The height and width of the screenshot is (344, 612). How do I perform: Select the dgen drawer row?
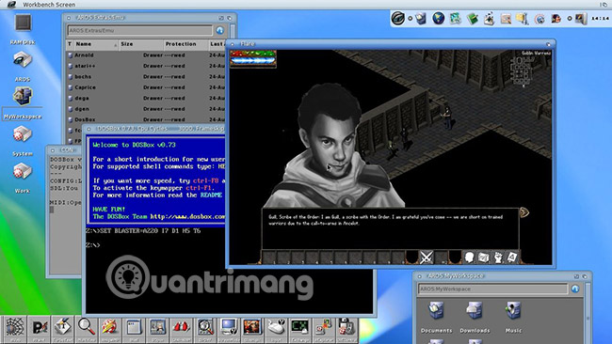click(x=146, y=109)
